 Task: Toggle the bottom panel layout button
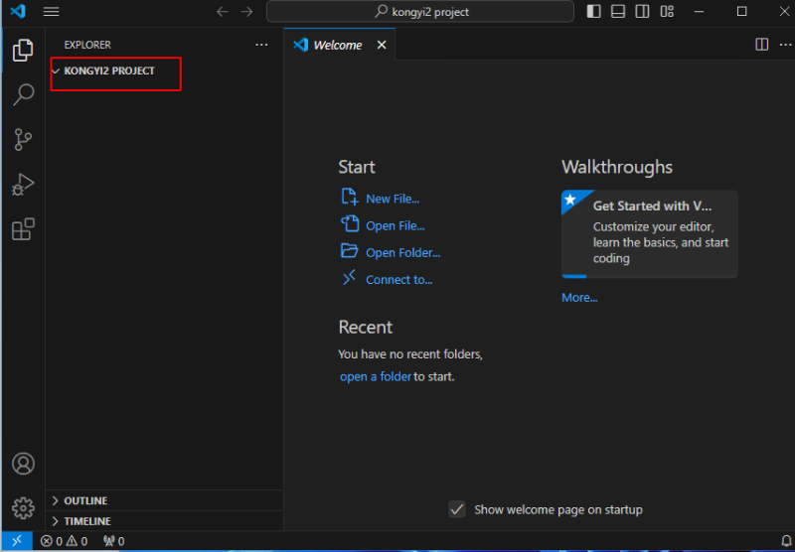pos(618,11)
